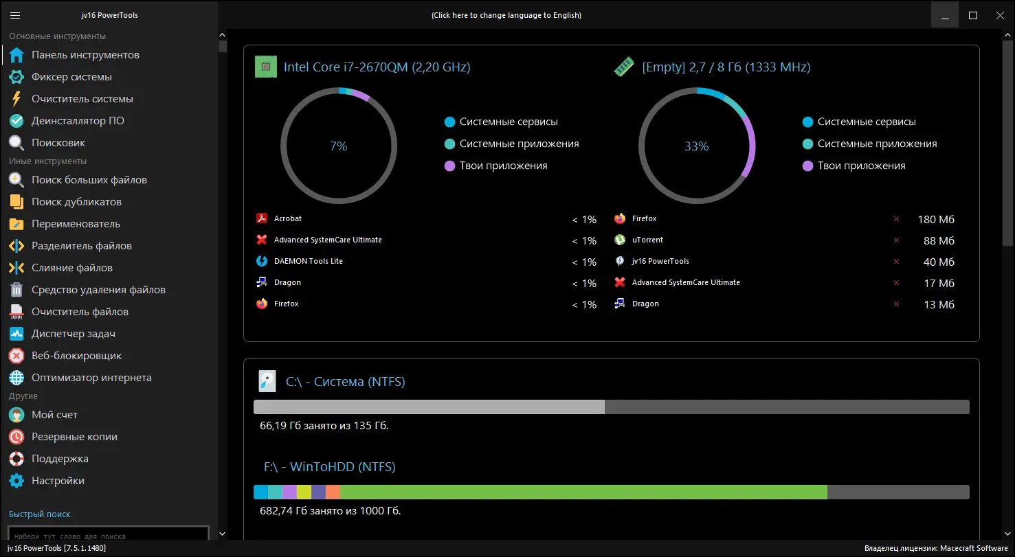Click the CPU usage ring showing 7%
Image resolution: width=1015 pixels, height=557 pixels.
(339, 146)
